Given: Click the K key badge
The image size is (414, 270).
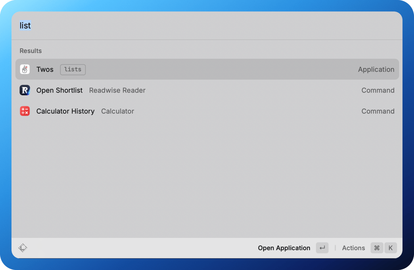Looking at the screenshot, I should pyautogui.click(x=391, y=248).
